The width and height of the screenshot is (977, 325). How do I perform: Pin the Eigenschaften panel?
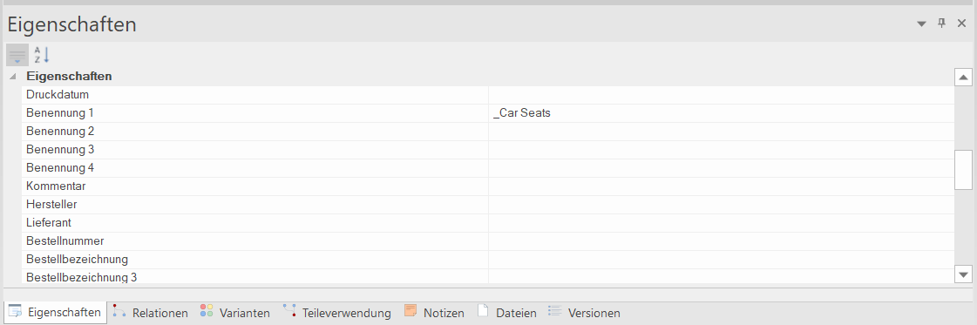click(941, 24)
